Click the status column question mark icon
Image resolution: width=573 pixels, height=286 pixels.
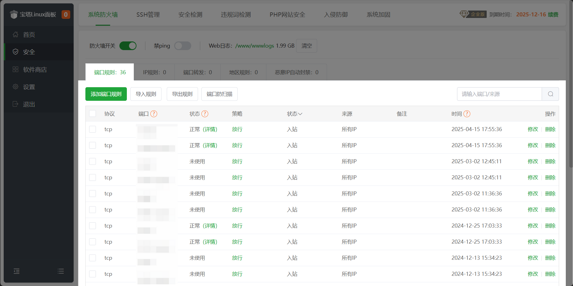[205, 114]
